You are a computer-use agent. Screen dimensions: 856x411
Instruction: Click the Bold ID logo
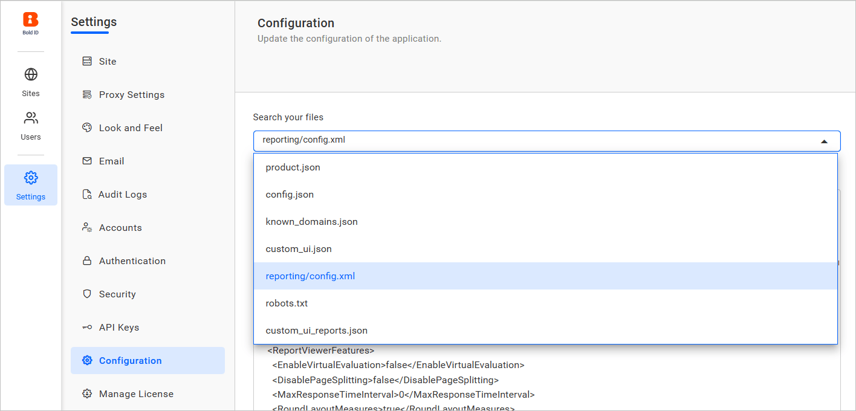(30, 19)
